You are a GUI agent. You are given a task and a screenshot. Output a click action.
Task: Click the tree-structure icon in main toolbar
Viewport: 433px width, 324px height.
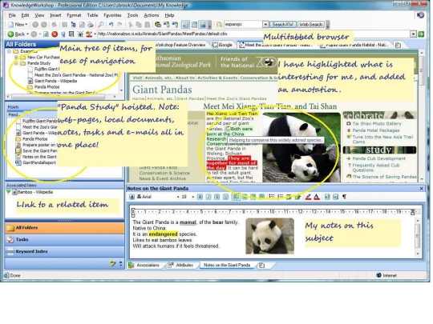pyautogui.click(x=73, y=25)
